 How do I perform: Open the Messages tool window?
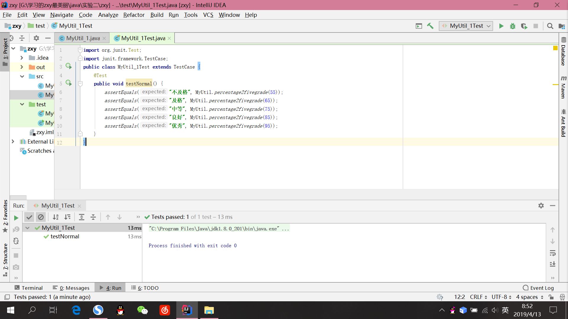[x=71, y=288]
